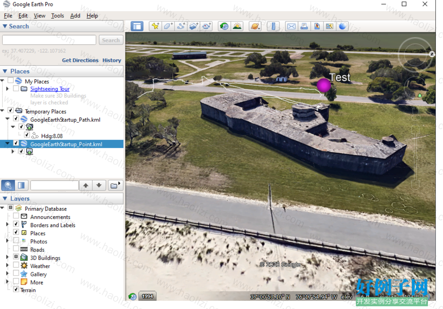This screenshot has height=309, width=443.
Task: Expand the Sightseeing Tour folder
Action: coord(8,89)
